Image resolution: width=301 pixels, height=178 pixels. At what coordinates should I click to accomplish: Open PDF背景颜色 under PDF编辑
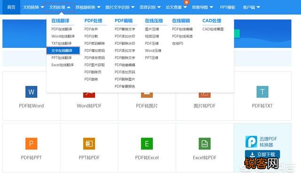[x=125, y=86]
